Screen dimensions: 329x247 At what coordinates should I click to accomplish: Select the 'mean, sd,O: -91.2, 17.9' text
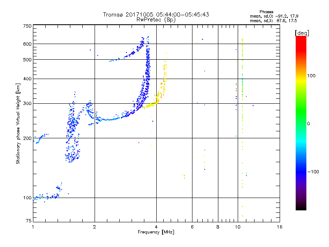tap(274, 16)
